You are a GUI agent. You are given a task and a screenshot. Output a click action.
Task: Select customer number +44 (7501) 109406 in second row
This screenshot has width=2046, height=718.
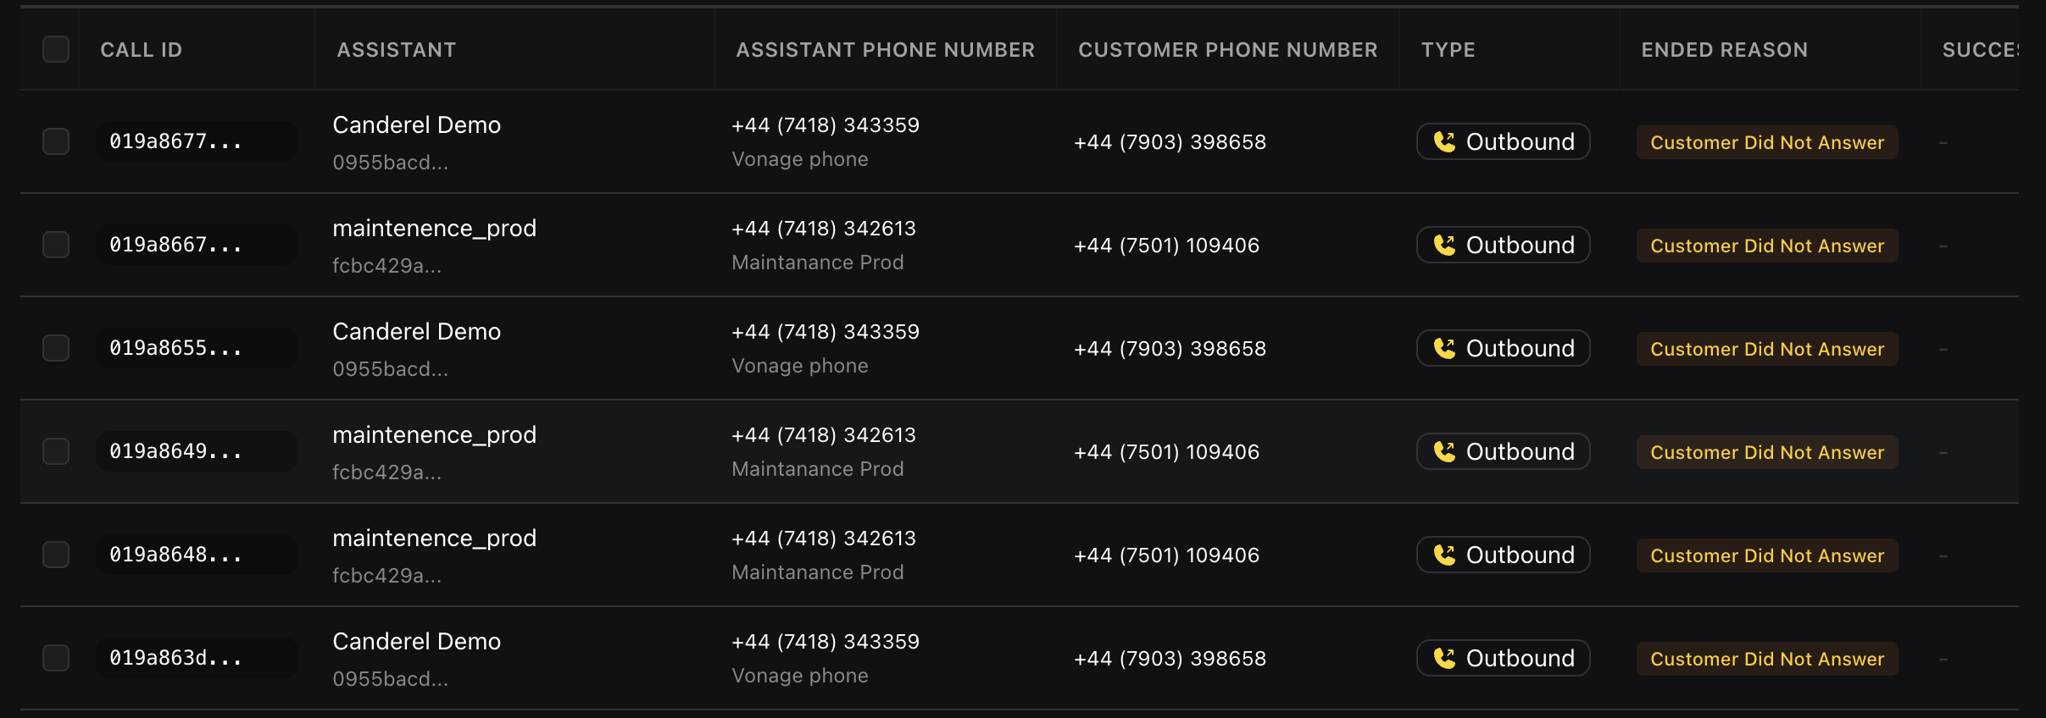tap(1166, 246)
